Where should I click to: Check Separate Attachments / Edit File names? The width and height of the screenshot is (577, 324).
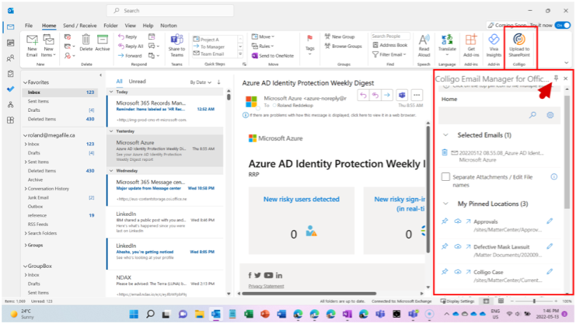[x=446, y=177]
